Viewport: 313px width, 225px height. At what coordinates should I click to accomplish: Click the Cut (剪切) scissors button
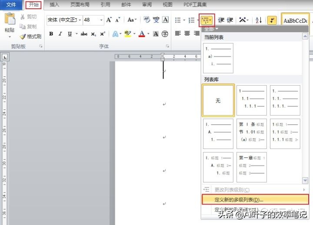coord(28,17)
